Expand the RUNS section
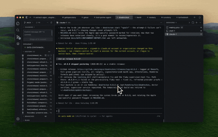This screenshot has height=137, width=218. click(x=27, y=120)
